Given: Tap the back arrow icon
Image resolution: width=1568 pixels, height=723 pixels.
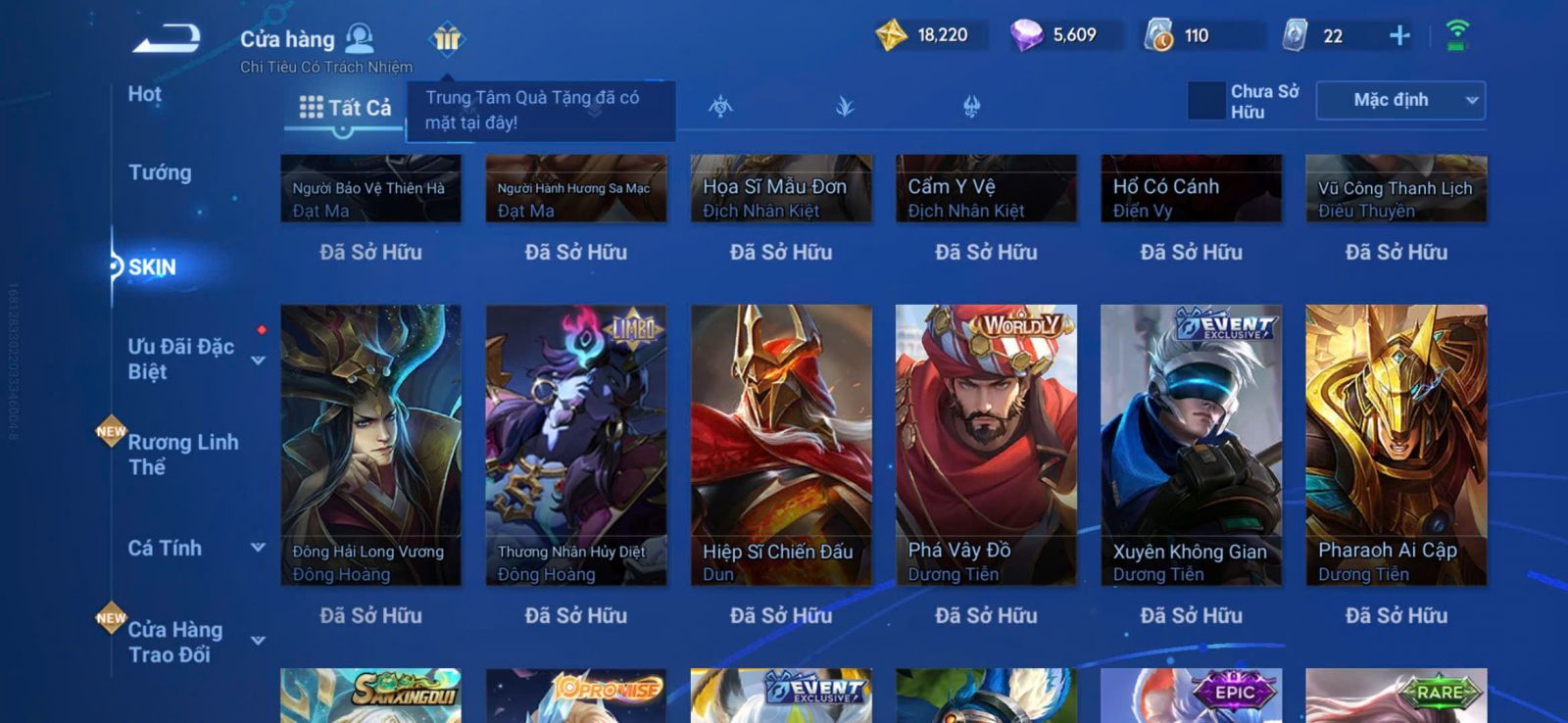Looking at the screenshot, I should click(x=167, y=39).
